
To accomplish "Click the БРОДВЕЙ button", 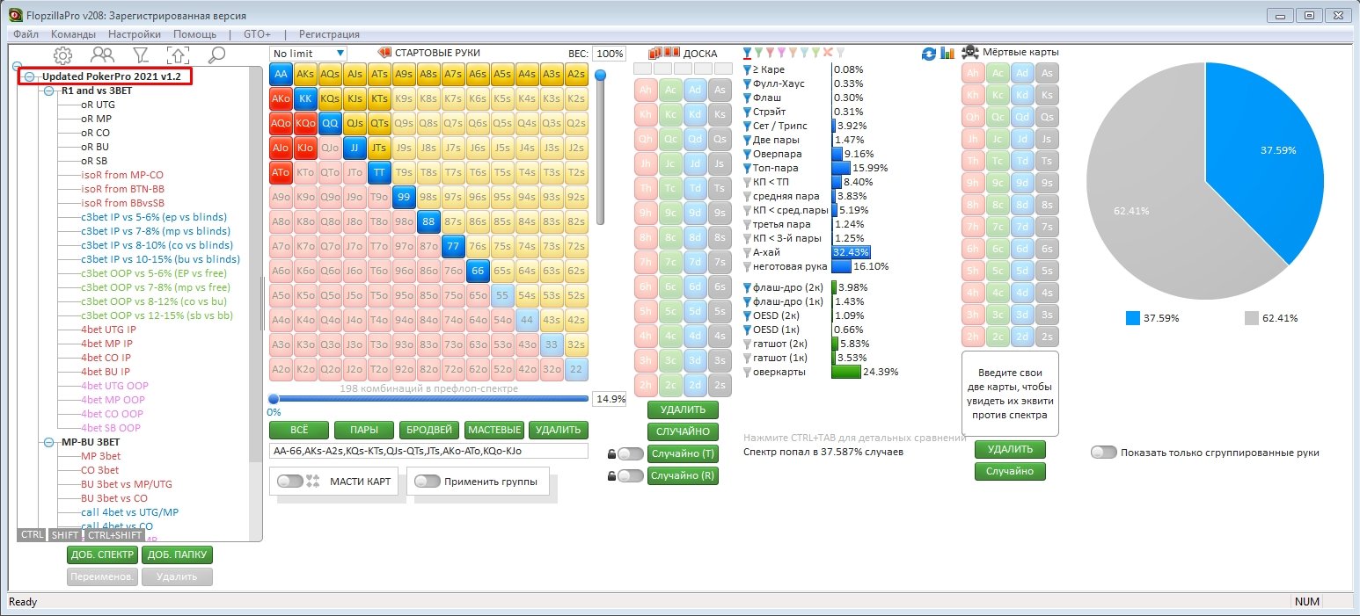I will pos(428,430).
